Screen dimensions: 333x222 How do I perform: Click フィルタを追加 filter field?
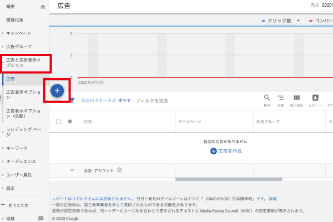(152, 100)
